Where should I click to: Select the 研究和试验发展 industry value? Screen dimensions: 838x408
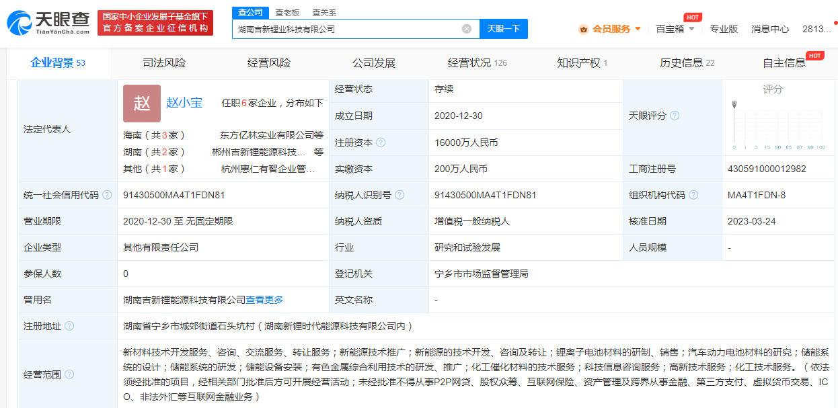pyautogui.click(x=467, y=247)
